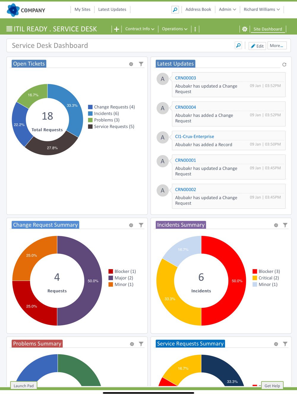Refresh the Latest Updates panel
Viewport: 297px width, 396px height.
coord(284,64)
